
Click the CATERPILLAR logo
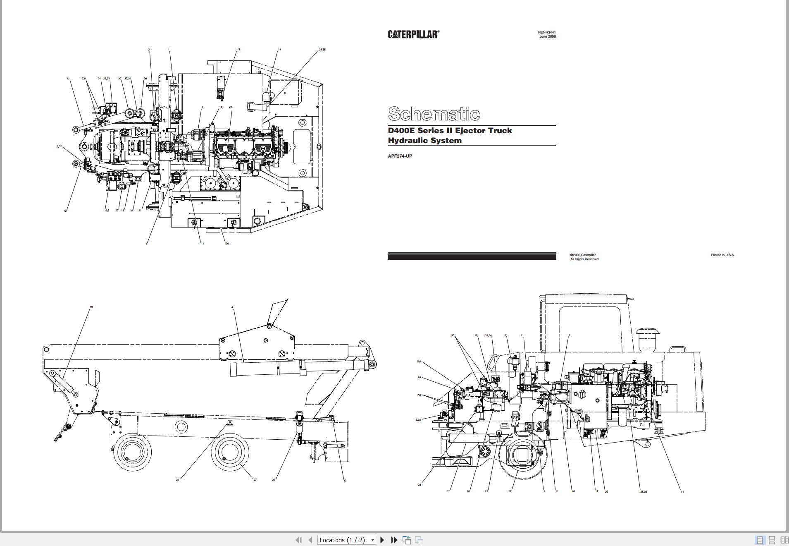(413, 34)
